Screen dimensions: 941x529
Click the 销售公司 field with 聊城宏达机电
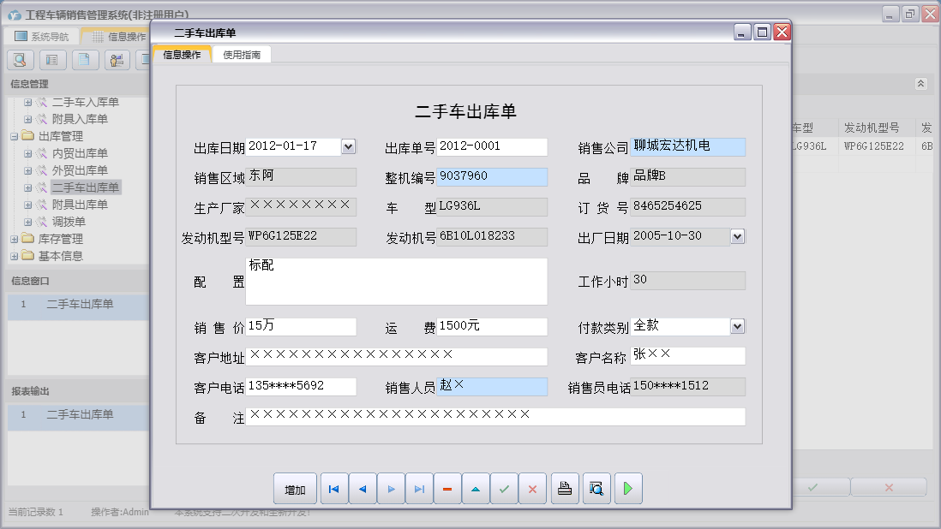[687, 146]
